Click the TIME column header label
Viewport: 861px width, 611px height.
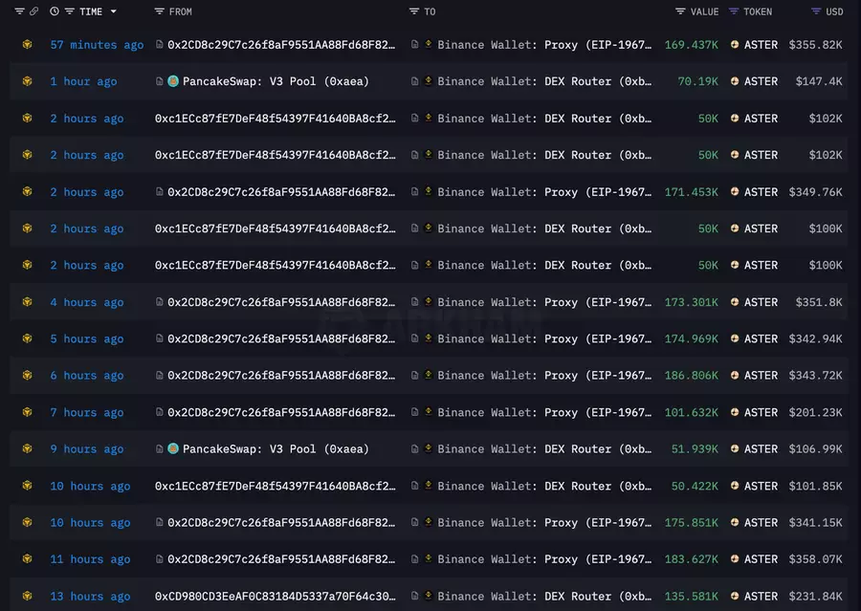pyautogui.click(x=91, y=11)
